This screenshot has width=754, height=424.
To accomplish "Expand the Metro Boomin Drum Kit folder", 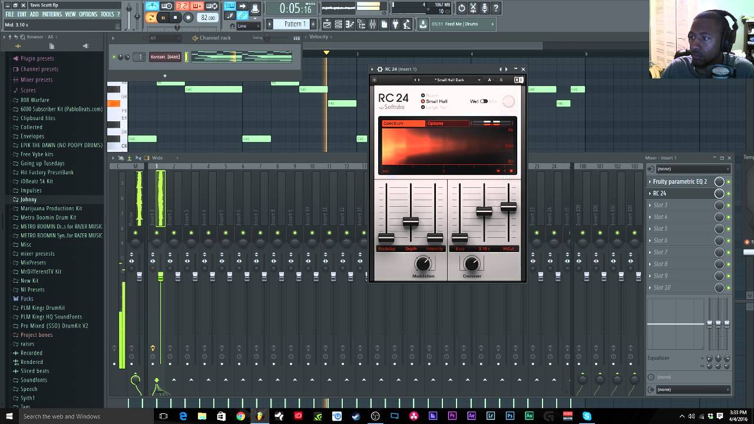I will tap(48, 217).
